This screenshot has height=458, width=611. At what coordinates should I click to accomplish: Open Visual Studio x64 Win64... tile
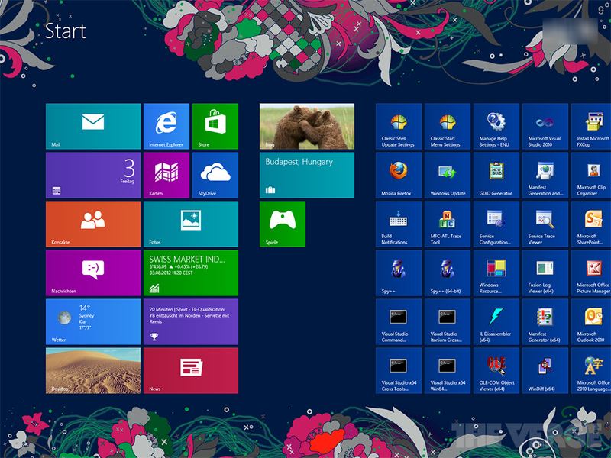pos(448,371)
